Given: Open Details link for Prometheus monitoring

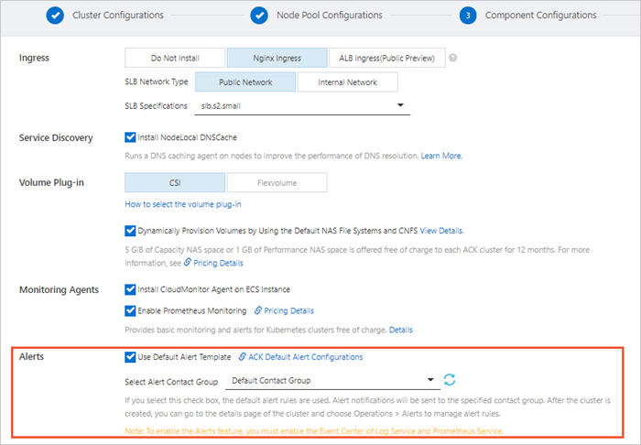Looking at the screenshot, I should pos(401,330).
